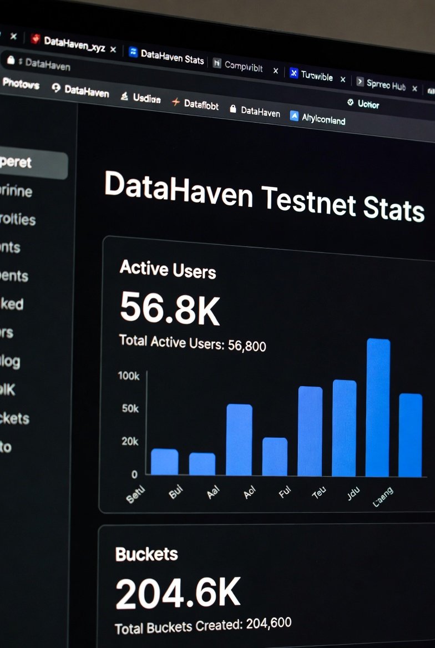The width and height of the screenshot is (435, 648).
Task: Click the 'Buckets' card title
Action: 146,554
